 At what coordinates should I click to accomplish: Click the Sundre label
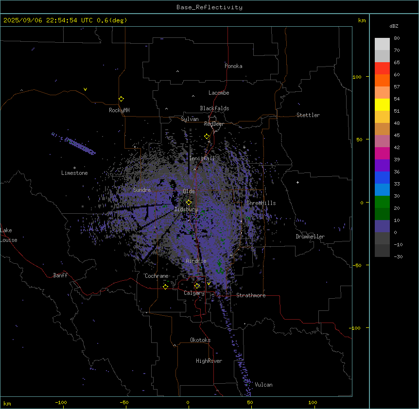coord(142,190)
